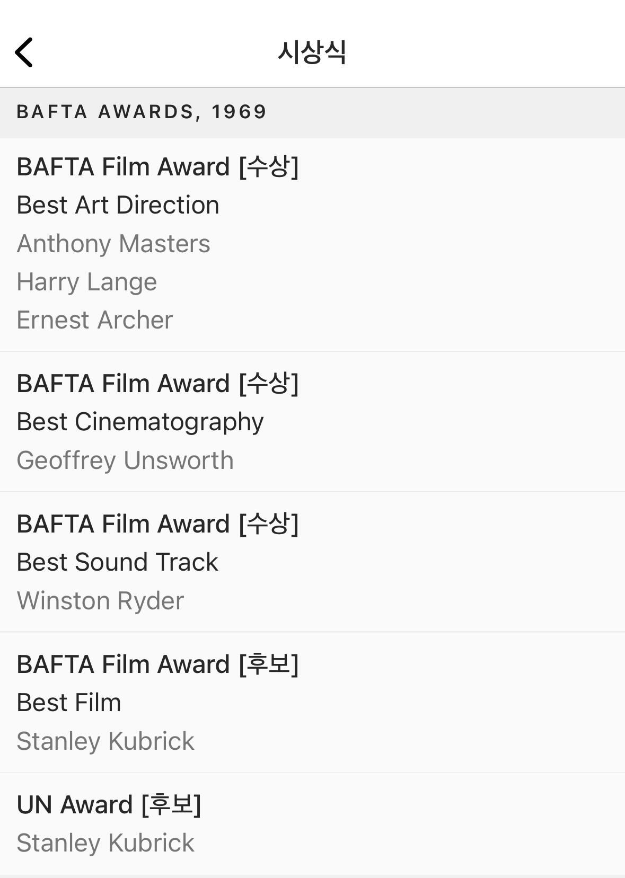Open Anthony Masters' profile
625x878 pixels.
(113, 244)
